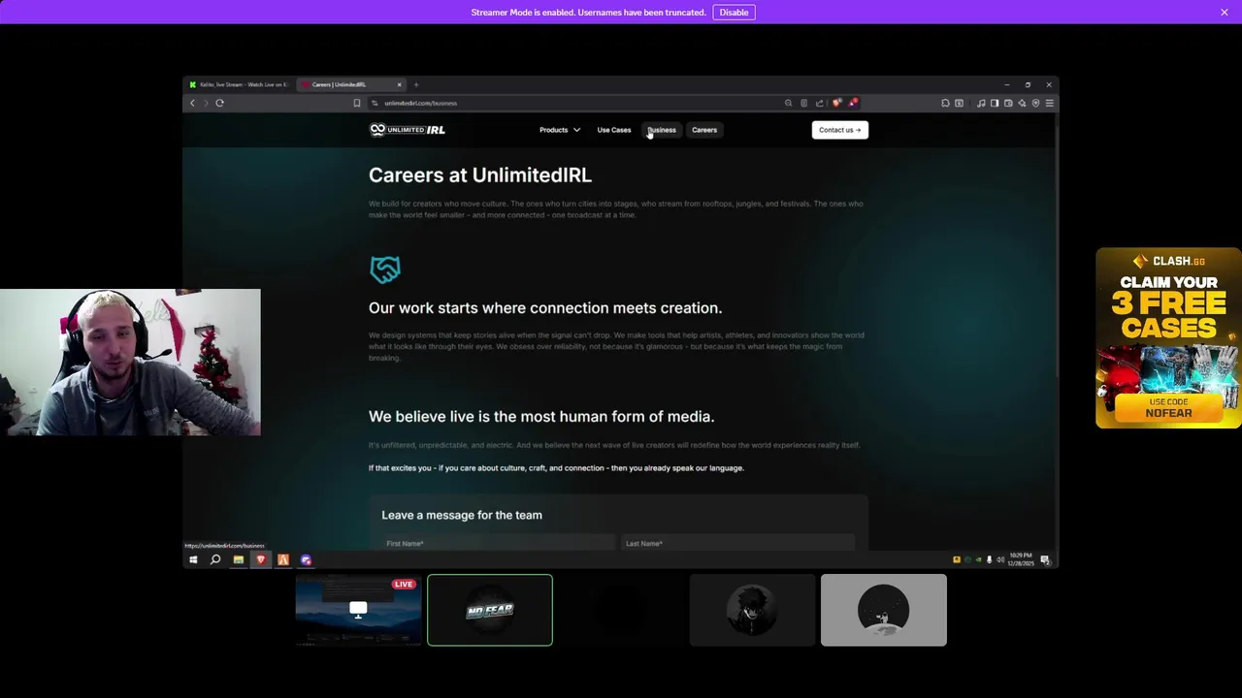Open reader mode icon in the address bar
The image size is (1242, 698).
pyautogui.click(x=803, y=103)
